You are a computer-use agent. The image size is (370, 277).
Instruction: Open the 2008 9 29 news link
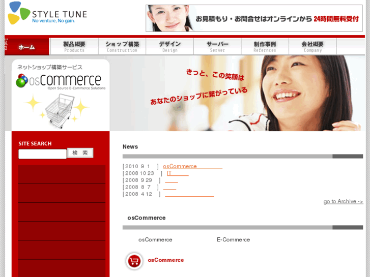pyautogui.click(x=172, y=180)
